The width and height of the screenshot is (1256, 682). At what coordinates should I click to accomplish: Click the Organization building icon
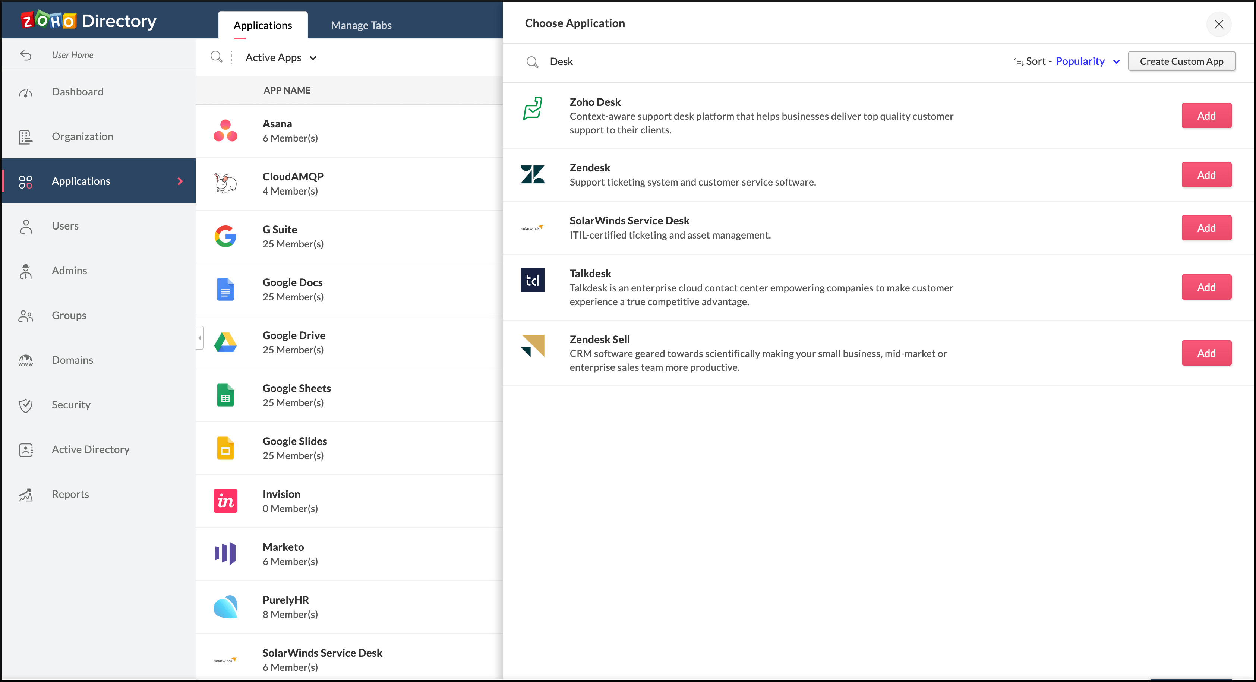26,137
